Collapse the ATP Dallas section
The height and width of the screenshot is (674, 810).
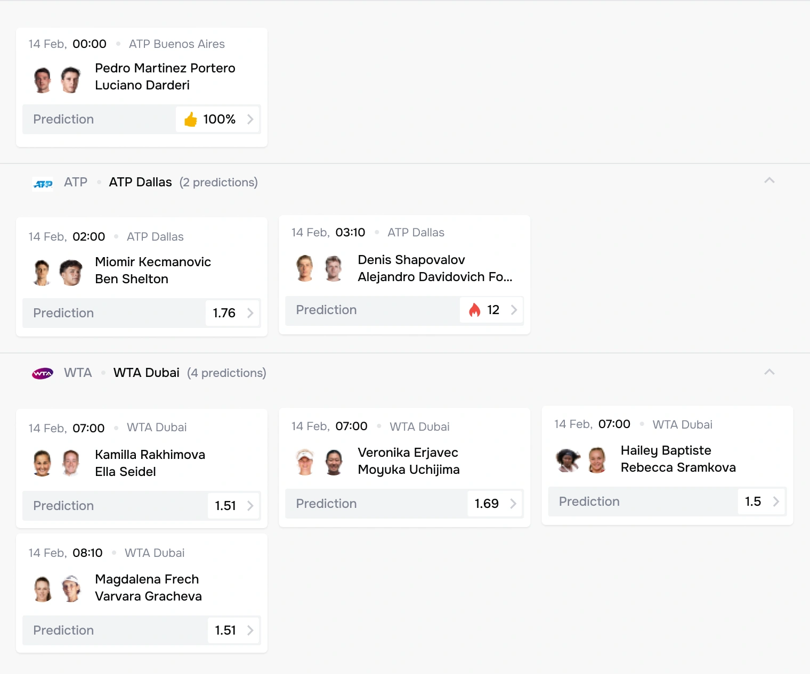[769, 181]
